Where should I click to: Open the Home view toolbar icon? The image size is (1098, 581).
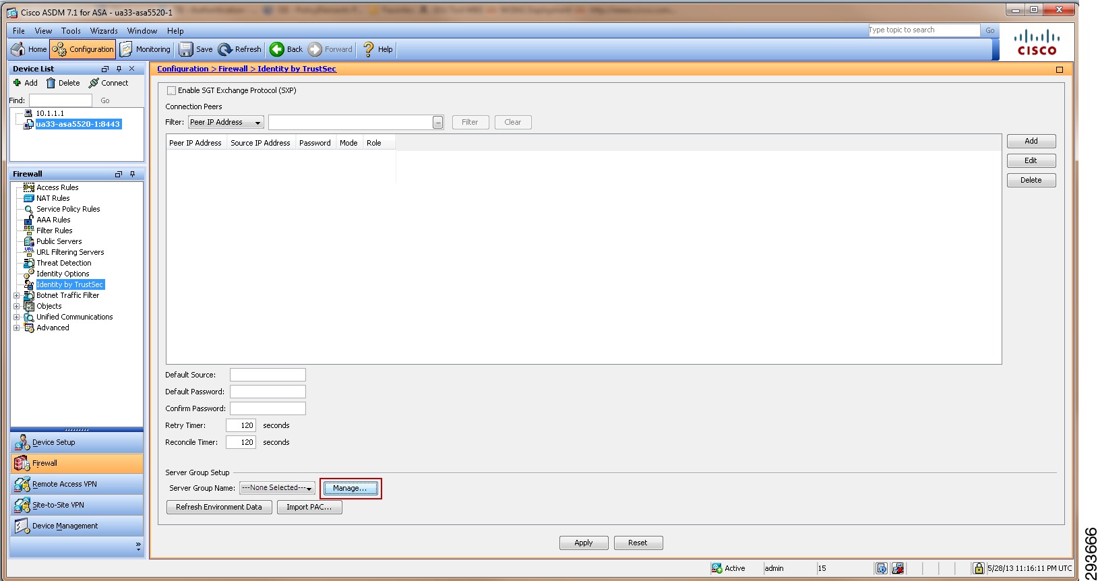tap(29, 49)
